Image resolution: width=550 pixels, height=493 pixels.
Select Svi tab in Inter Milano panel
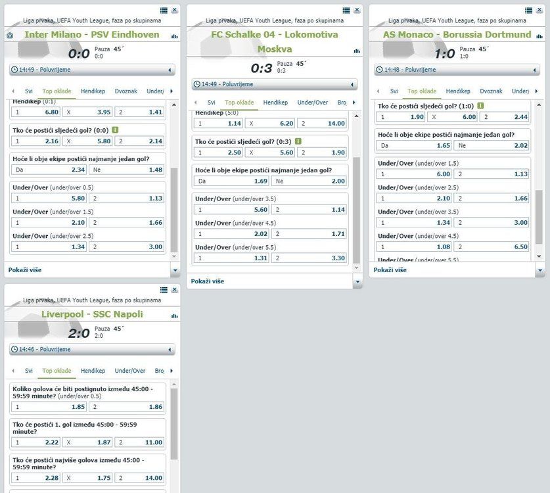[29, 91]
